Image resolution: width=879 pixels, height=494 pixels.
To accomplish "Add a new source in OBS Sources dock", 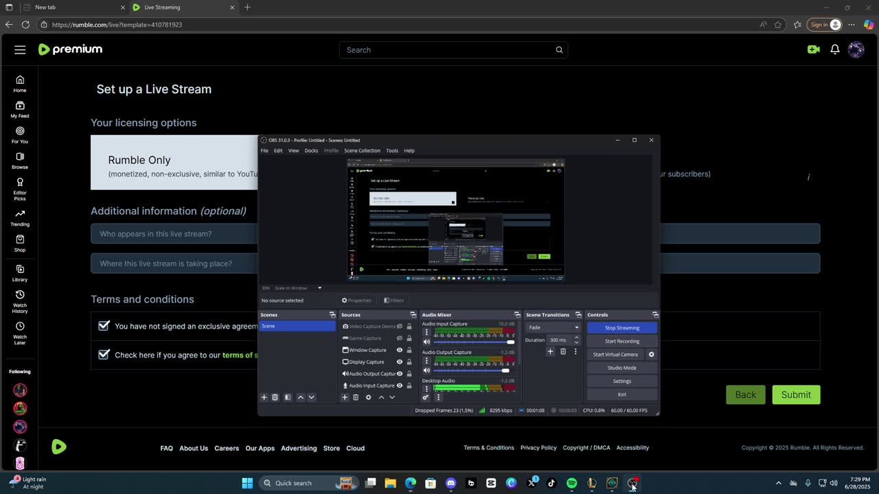I will [x=345, y=397].
